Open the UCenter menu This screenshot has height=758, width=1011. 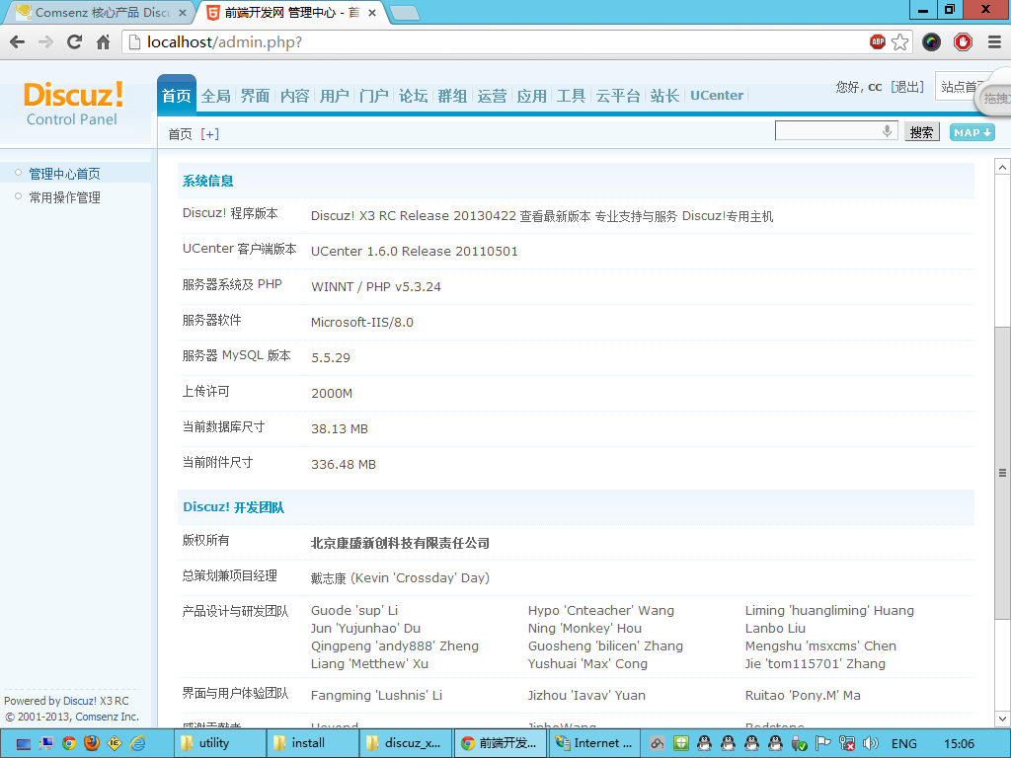[x=717, y=96]
